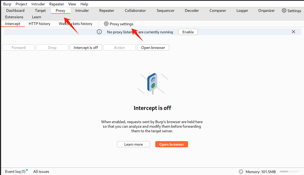Click the memory info icon
The image size is (304, 175).
tap(241, 172)
